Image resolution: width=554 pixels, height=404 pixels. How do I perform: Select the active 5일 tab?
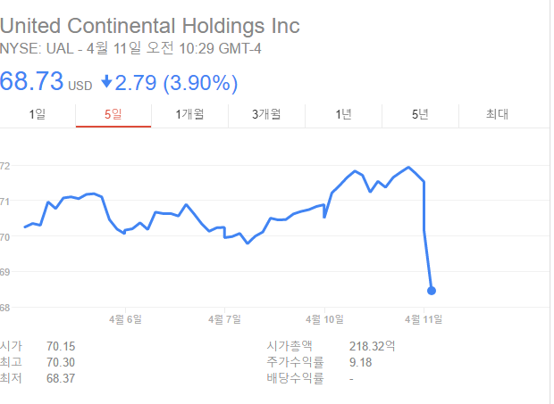click(113, 114)
